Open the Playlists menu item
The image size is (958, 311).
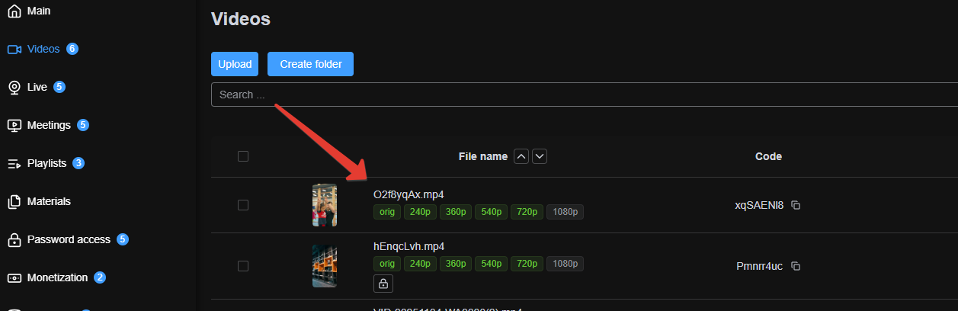pyautogui.click(x=46, y=164)
